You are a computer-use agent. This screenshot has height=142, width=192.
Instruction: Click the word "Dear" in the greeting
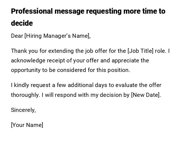coord(17,36)
